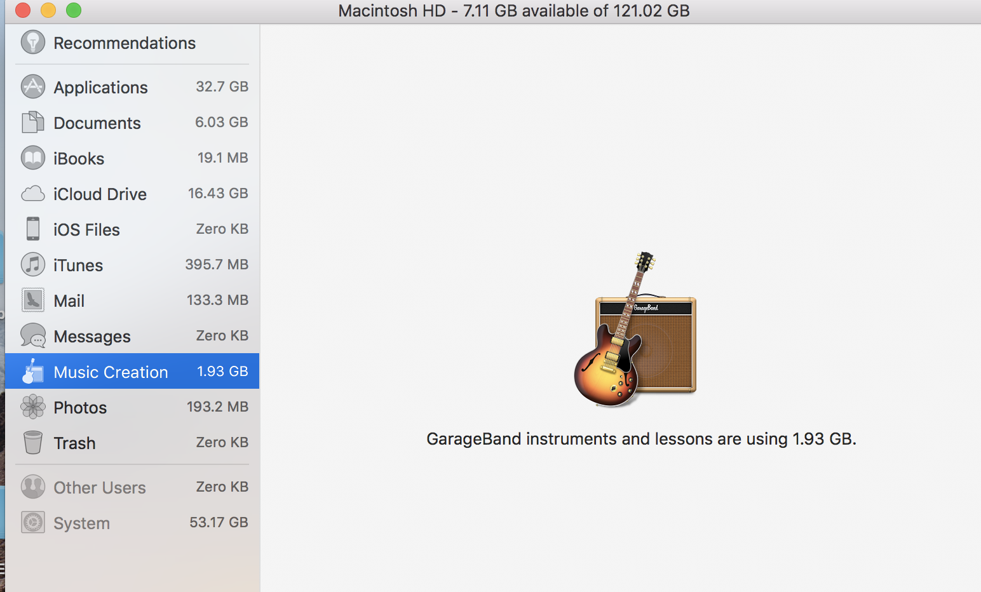The height and width of the screenshot is (592, 981).
Task: Click the Zero KB size beside Other Users
Action: click(x=222, y=487)
